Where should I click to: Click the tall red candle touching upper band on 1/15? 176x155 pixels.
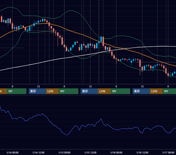tap(103, 41)
